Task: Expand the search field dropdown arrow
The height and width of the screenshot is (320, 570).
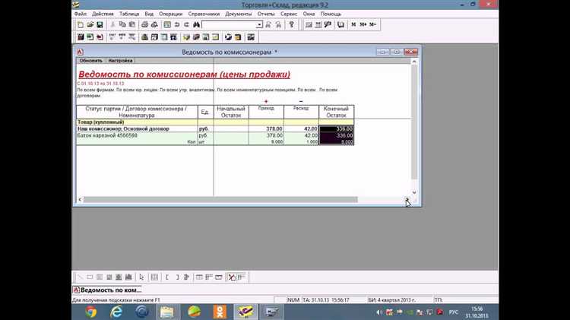Action: click(259, 25)
